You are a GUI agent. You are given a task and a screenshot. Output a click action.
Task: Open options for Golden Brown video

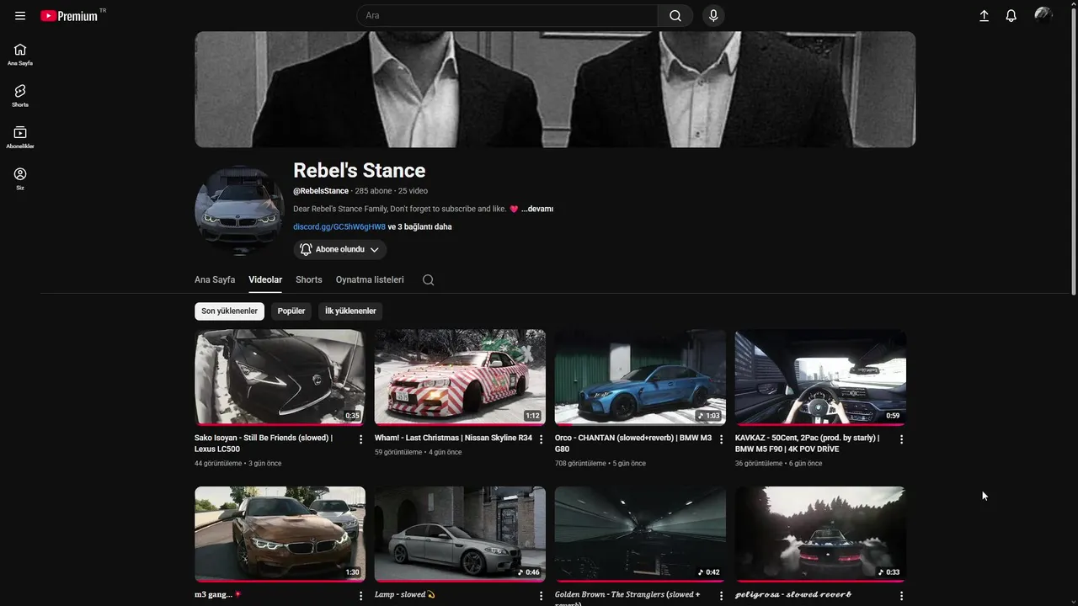pos(722,596)
